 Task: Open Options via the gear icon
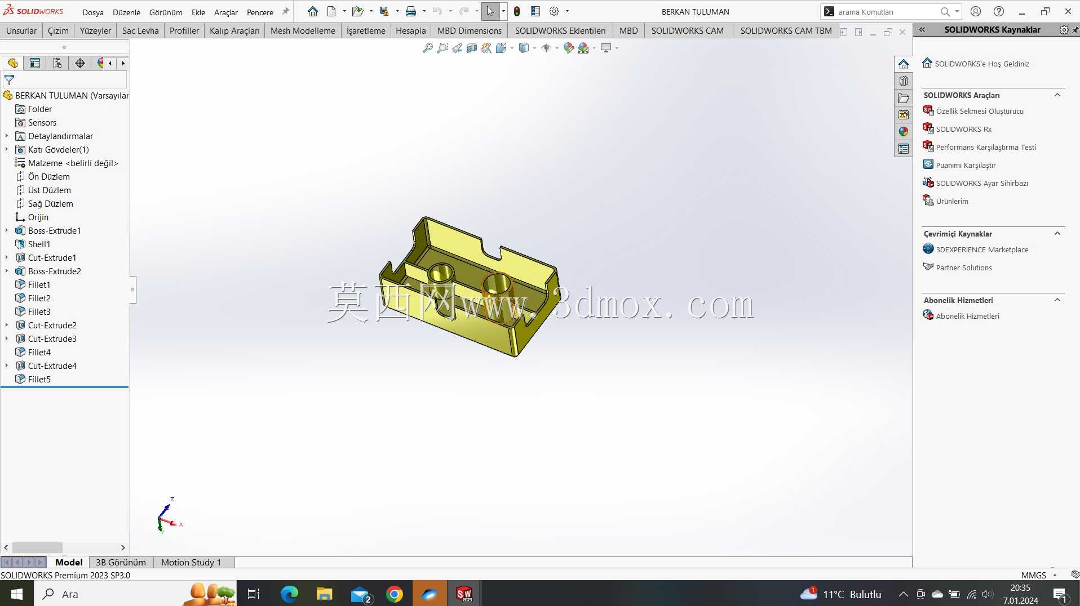[x=554, y=11]
